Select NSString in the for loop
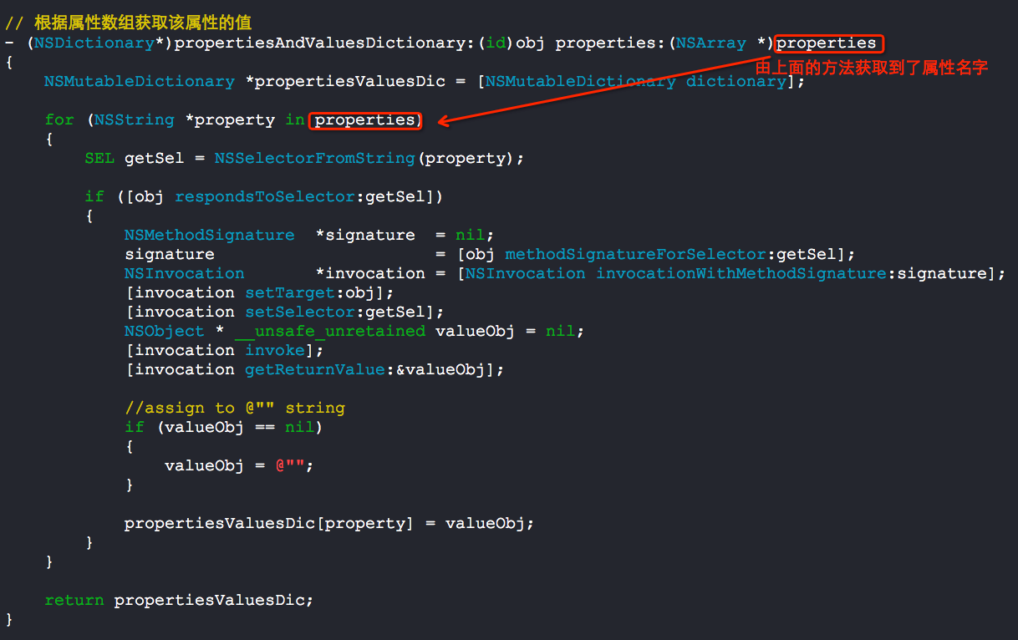 tap(135, 119)
